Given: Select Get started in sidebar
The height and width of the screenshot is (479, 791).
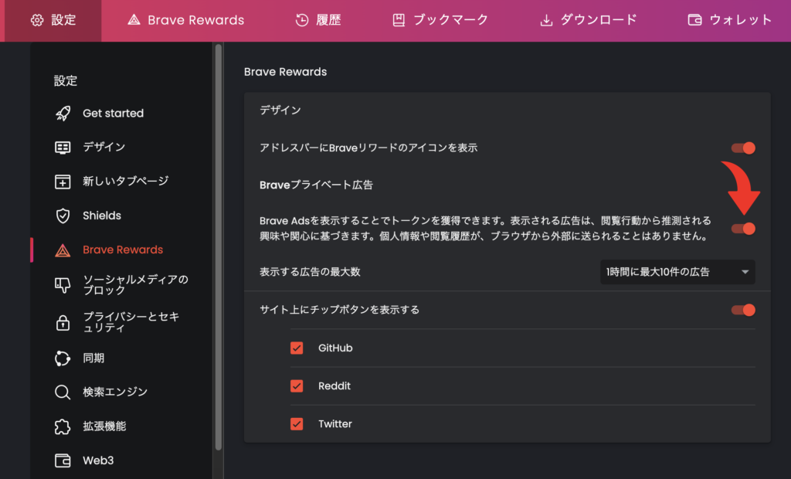Looking at the screenshot, I should point(113,113).
